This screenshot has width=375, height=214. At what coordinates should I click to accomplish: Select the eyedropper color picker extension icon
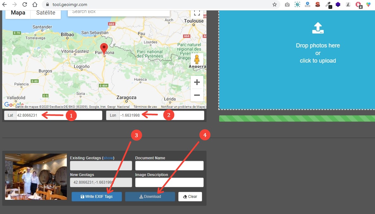pyautogui.click(x=328, y=4)
